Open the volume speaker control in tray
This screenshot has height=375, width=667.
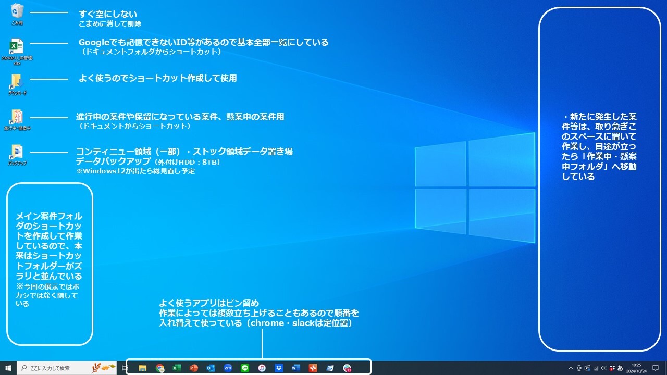pyautogui.click(x=603, y=368)
